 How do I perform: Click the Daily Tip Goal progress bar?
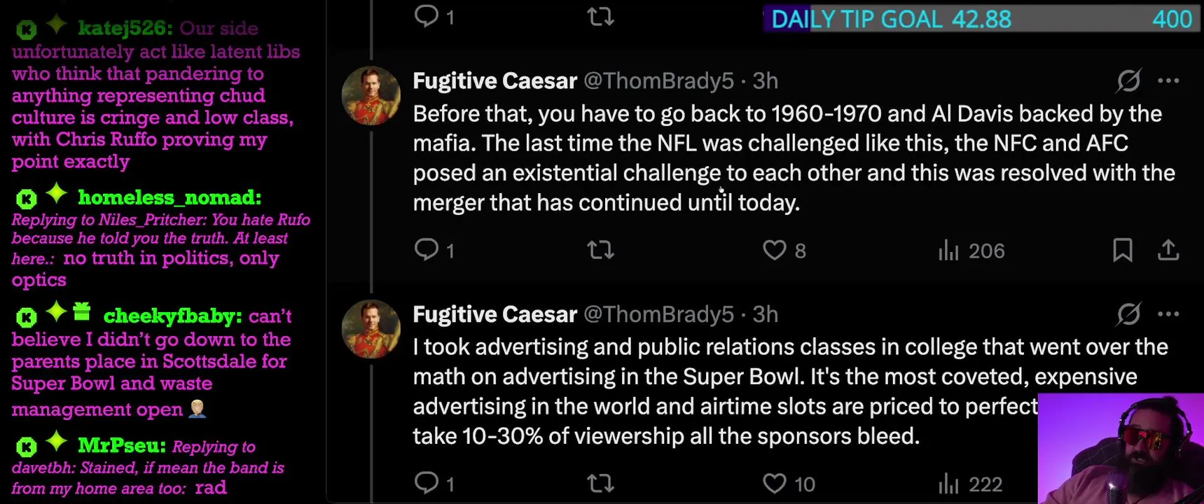pyautogui.click(x=981, y=19)
